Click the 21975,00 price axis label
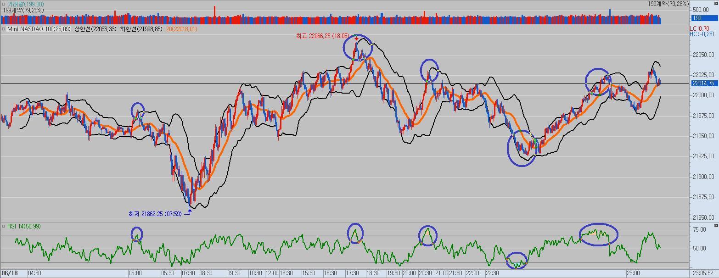 coord(704,116)
